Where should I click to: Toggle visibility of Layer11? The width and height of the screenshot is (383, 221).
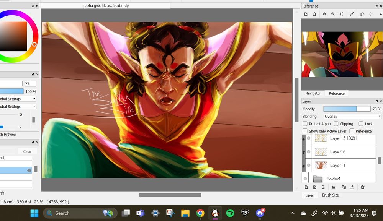click(309, 166)
